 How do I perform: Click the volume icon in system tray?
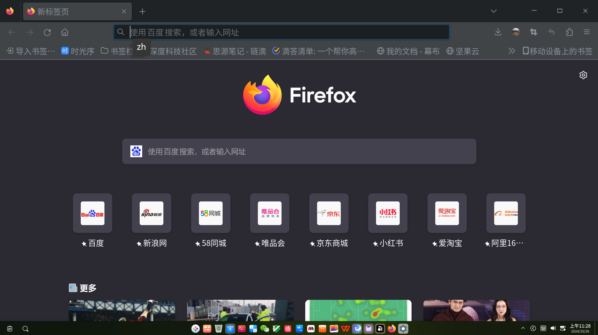point(553,328)
